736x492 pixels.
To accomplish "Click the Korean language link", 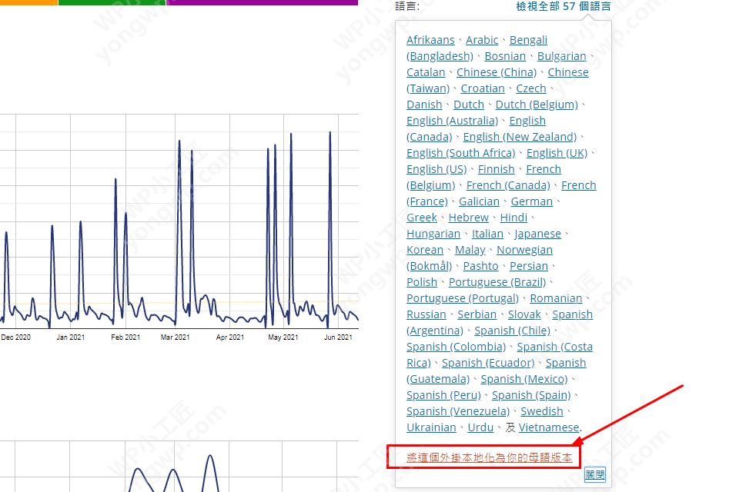I will 425,250.
